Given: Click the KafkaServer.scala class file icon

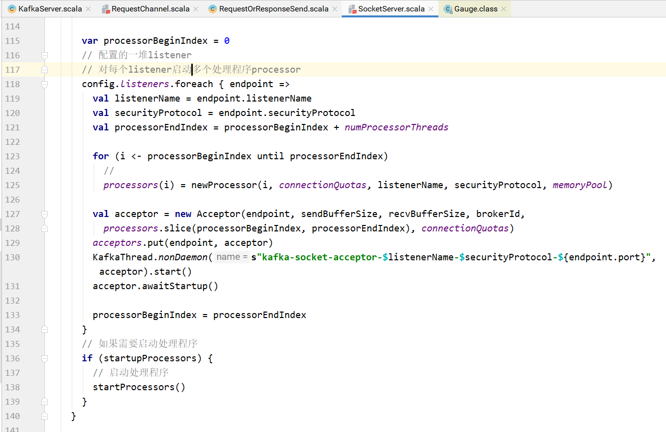Looking at the screenshot, I should [12, 9].
